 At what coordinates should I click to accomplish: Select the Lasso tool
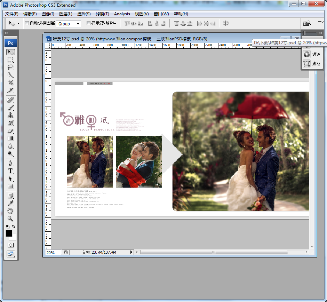[10, 67]
